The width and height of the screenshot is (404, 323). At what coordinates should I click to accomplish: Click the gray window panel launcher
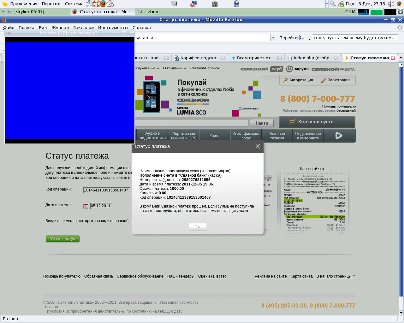[174, 4]
